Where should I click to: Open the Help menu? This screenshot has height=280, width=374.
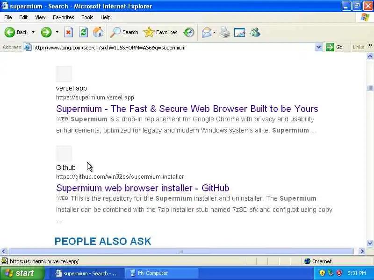pyautogui.click(x=106, y=17)
